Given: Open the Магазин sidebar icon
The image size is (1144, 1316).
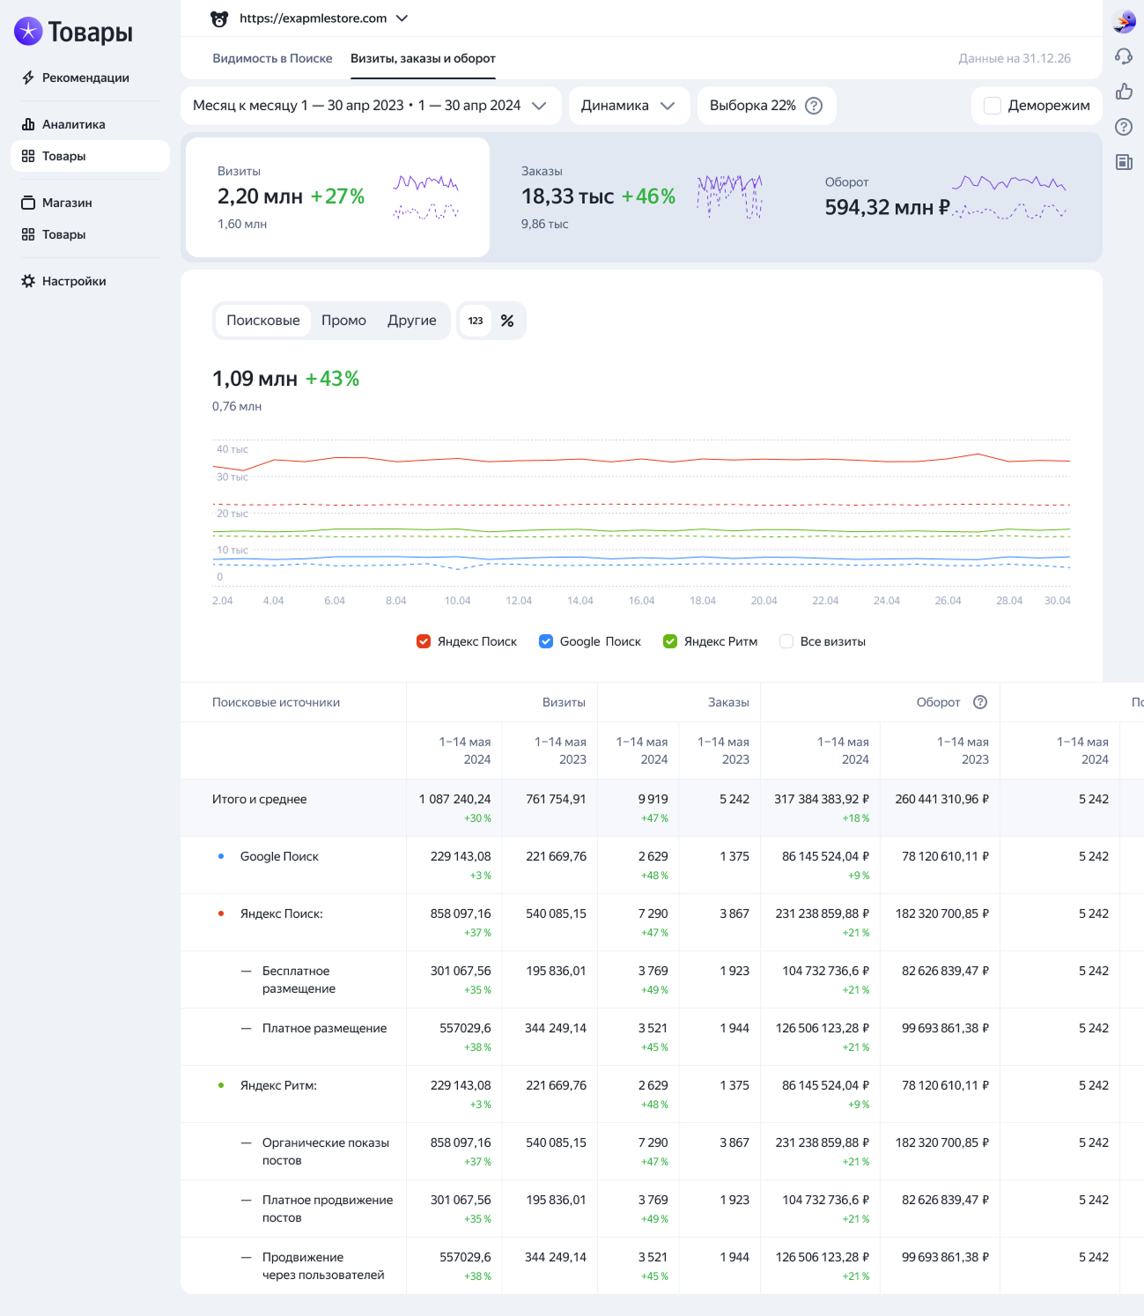Looking at the screenshot, I should tap(28, 203).
